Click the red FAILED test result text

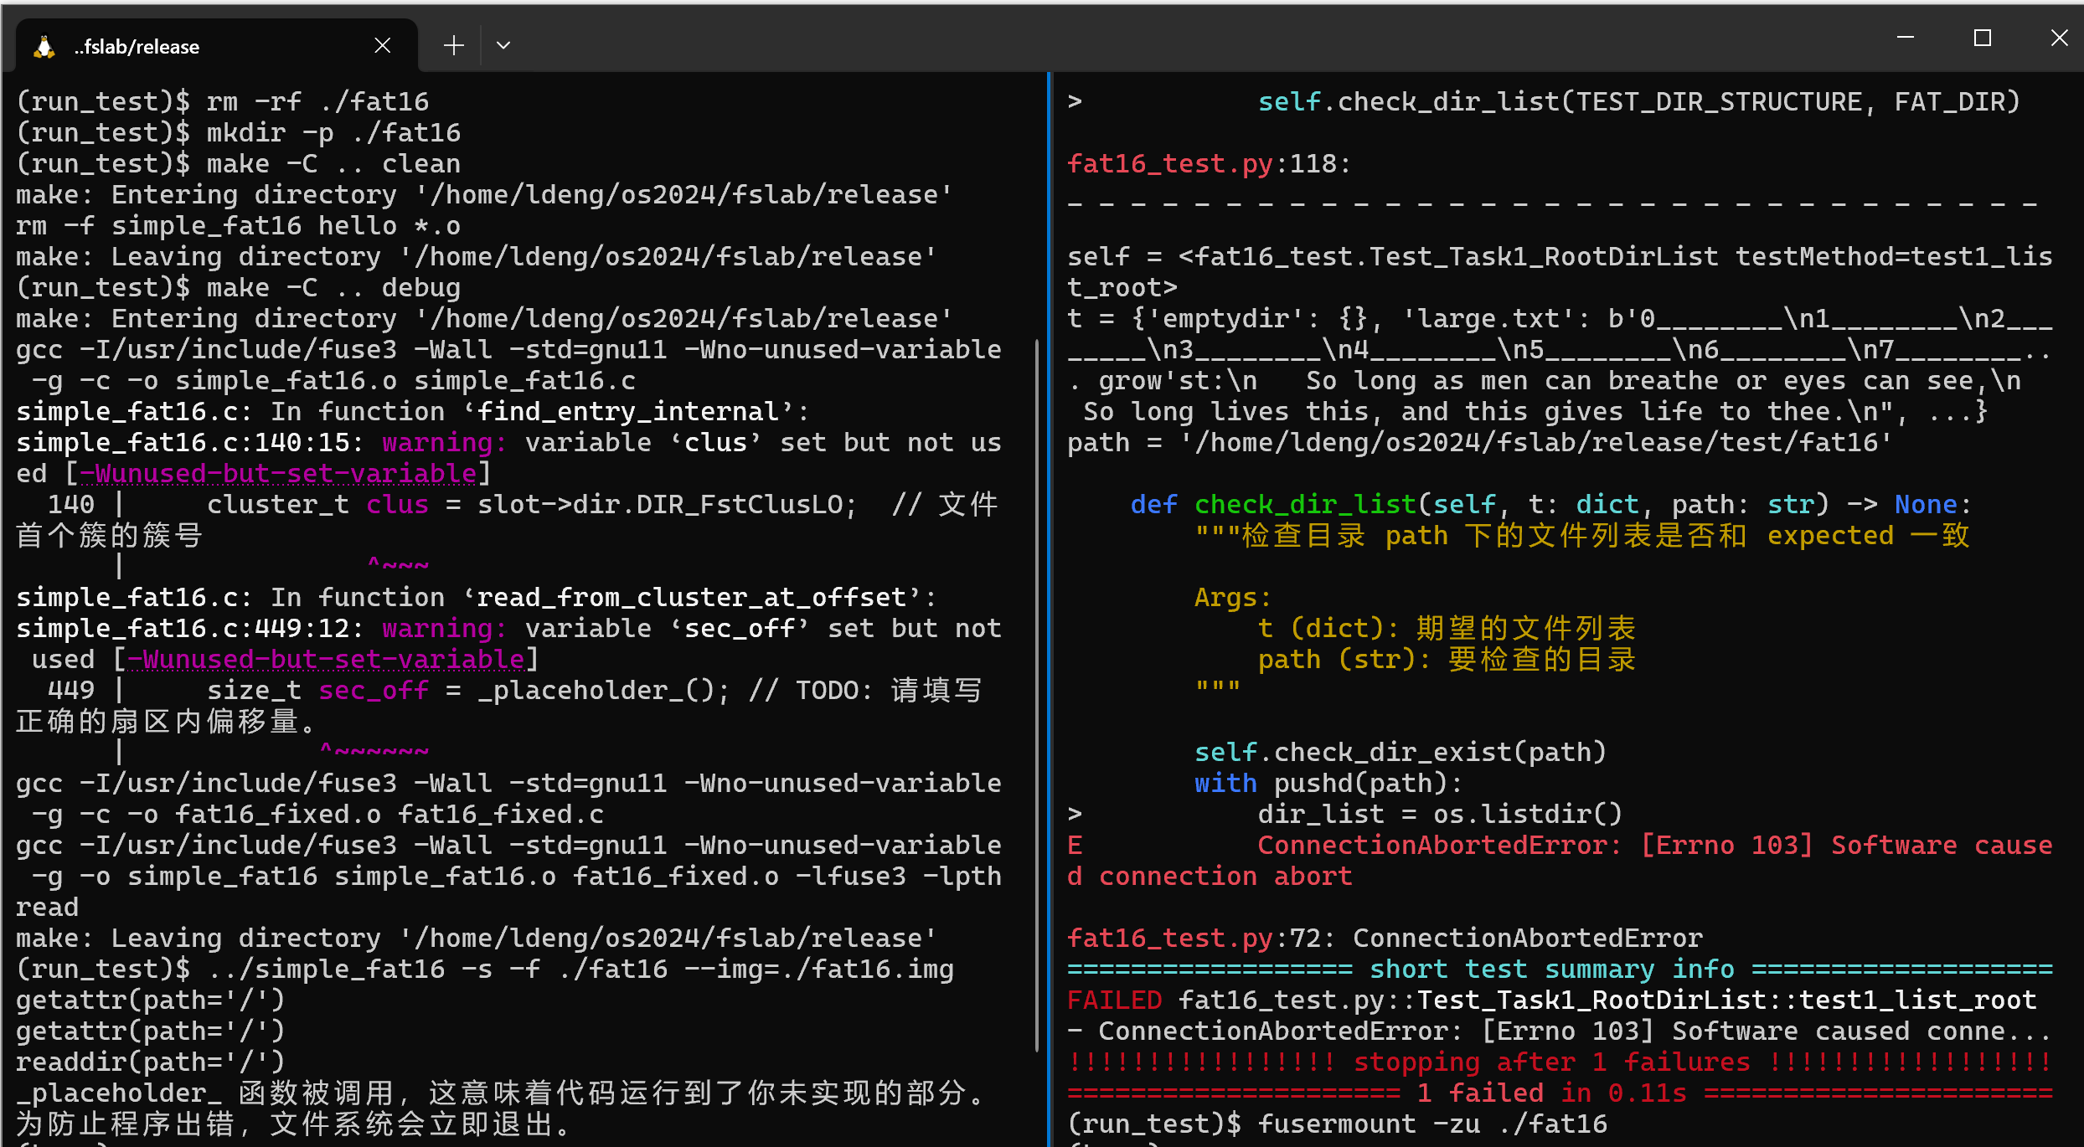[x=1114, y=1000]
